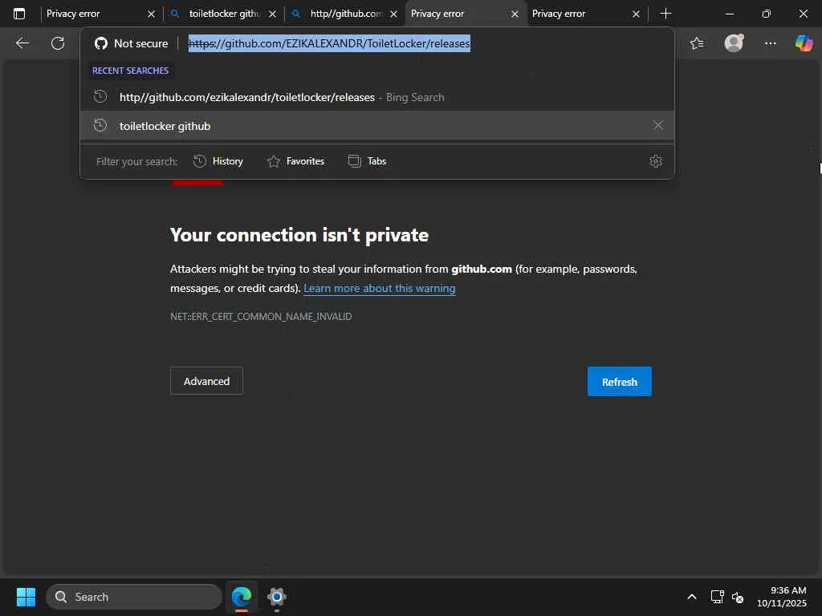Click the GitHub site icon in address bar
822x616 pixels.
pos(100,43)
